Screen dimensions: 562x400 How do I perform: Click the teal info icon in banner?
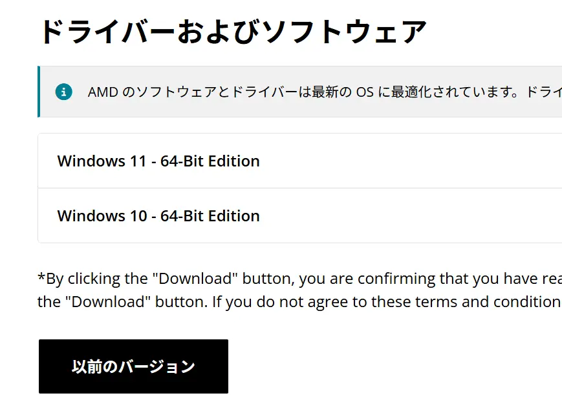pos(63,92)
